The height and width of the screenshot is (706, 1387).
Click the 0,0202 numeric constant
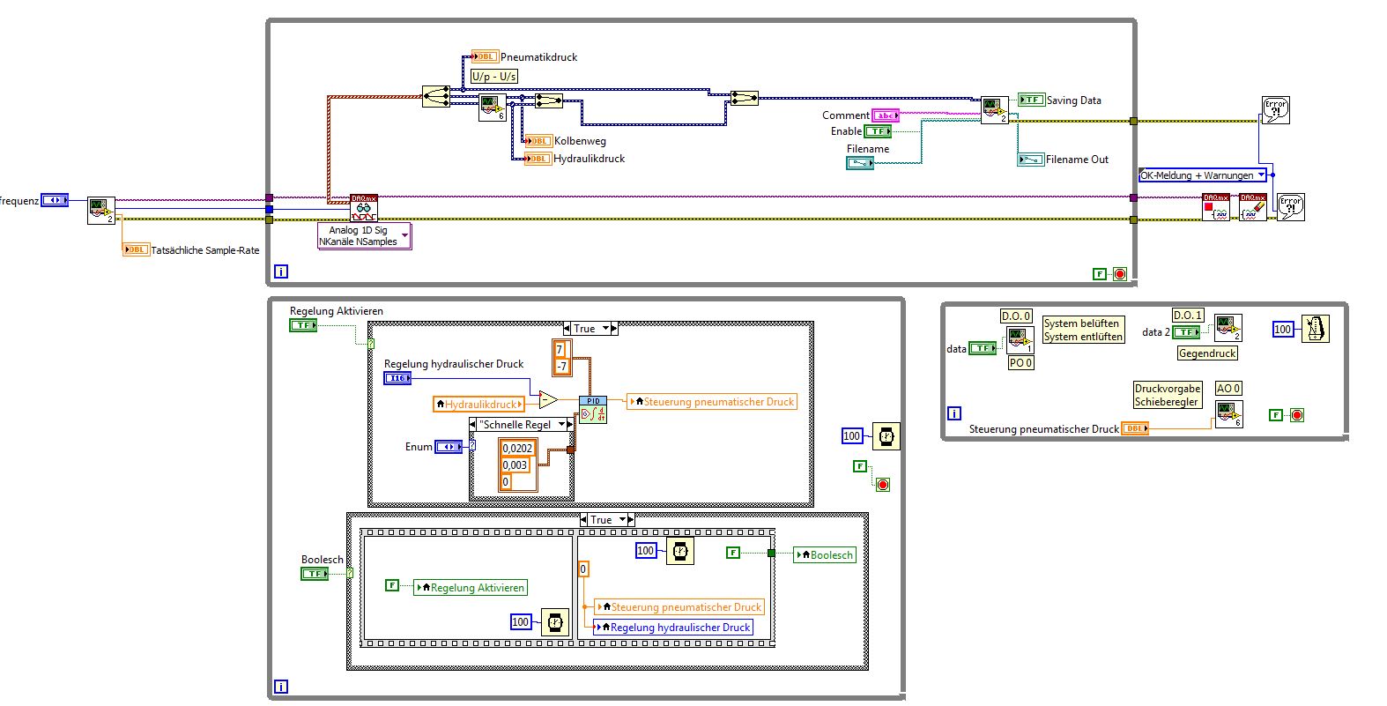click(x=516, y=448)
